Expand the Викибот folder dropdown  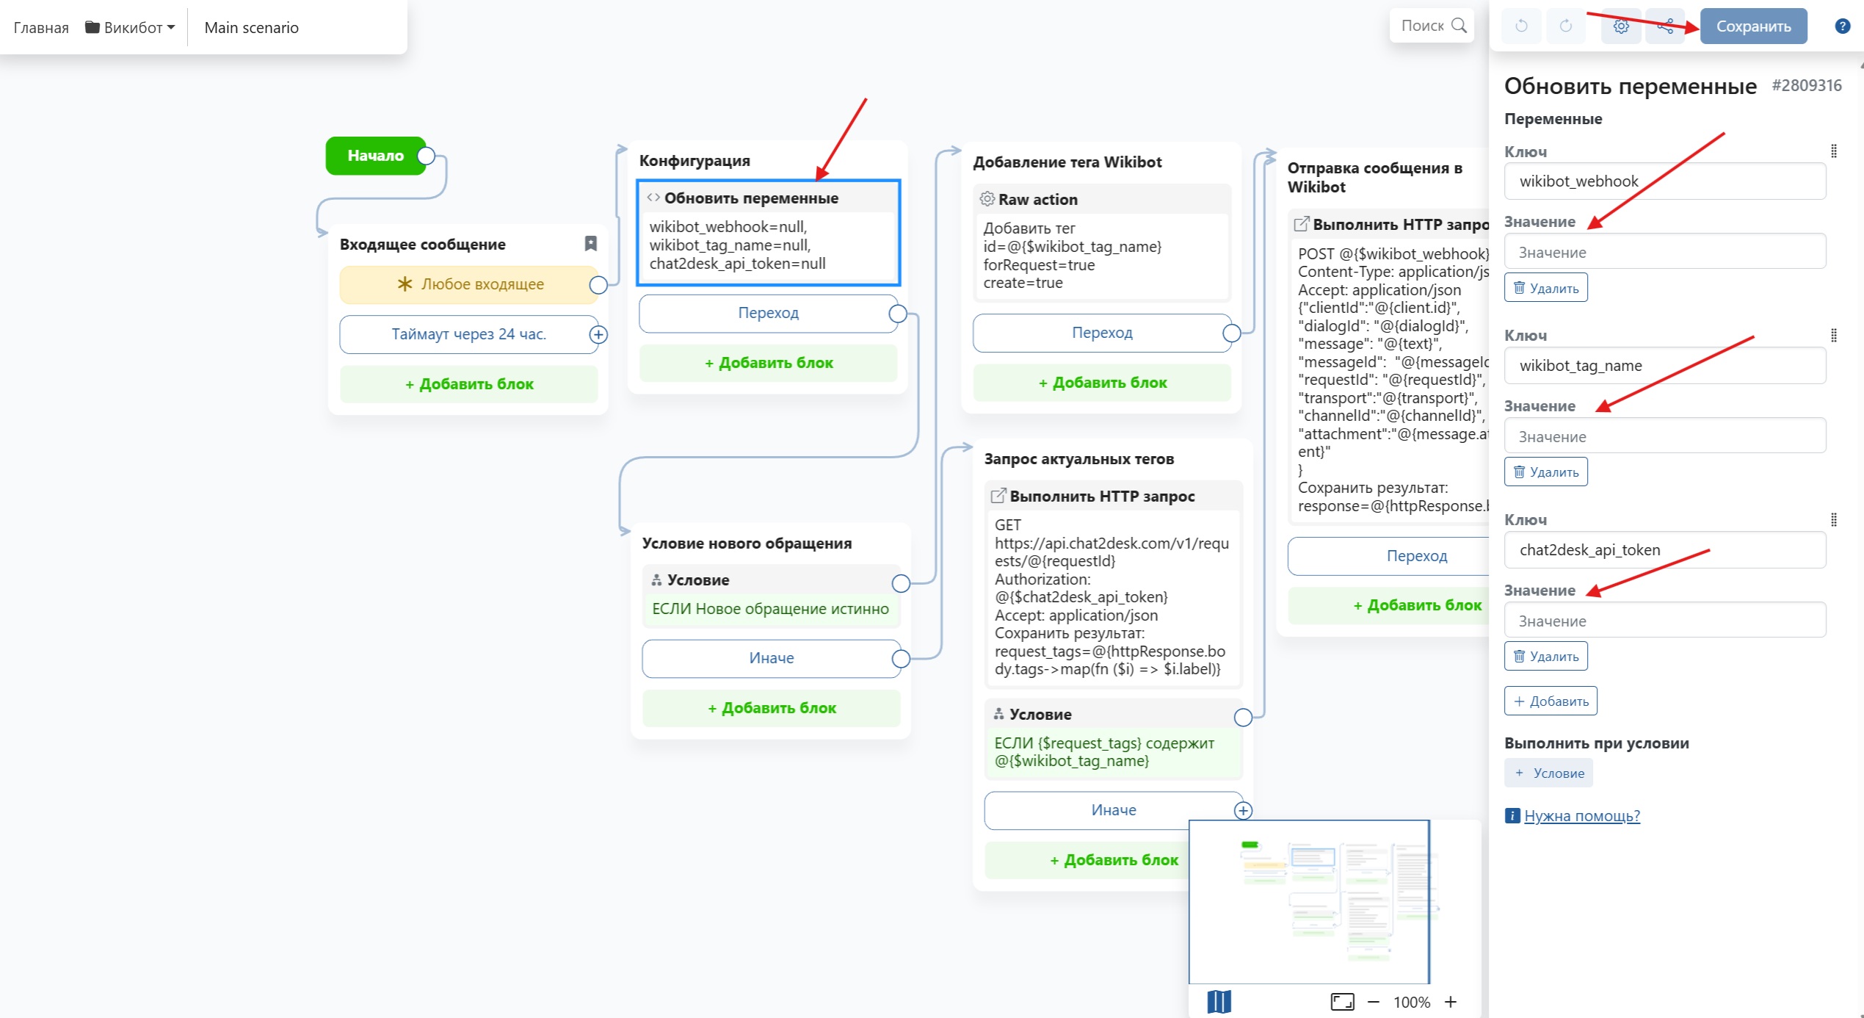click(131, 27)
